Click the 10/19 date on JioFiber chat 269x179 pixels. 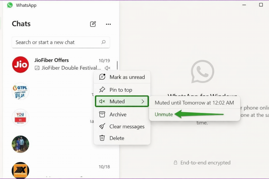[104, 61]
